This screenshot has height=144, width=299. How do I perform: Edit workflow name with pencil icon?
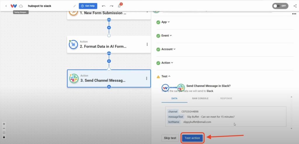pos(74,6)
